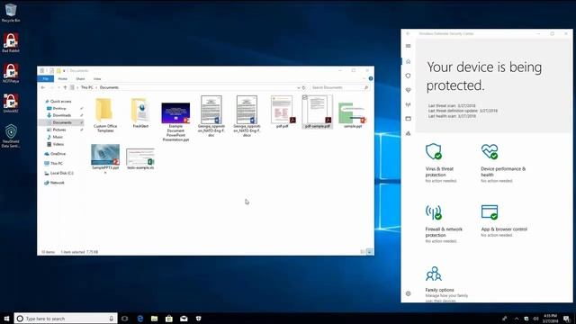The image size is (576, 324).
Task: Click Defender back arrow in title bar
Action: (x=408, y=33)
